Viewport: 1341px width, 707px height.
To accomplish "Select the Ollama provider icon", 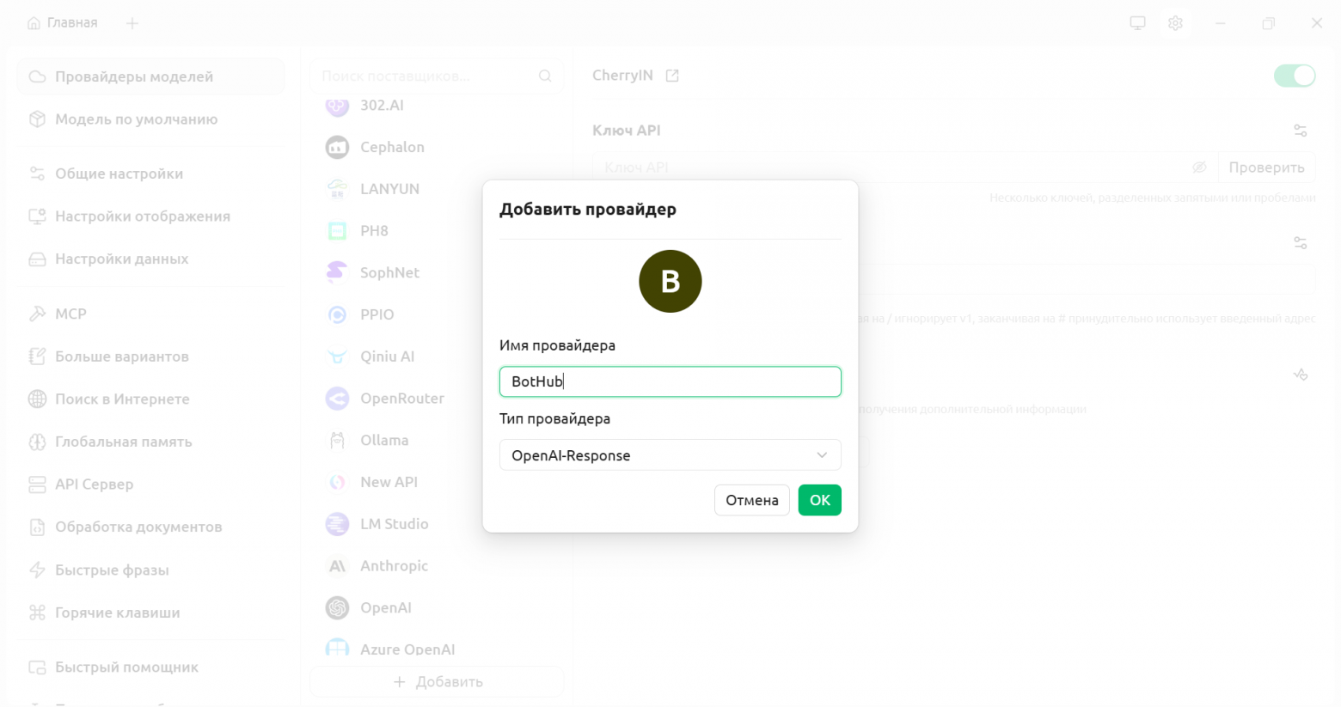I will coord(337,440).
